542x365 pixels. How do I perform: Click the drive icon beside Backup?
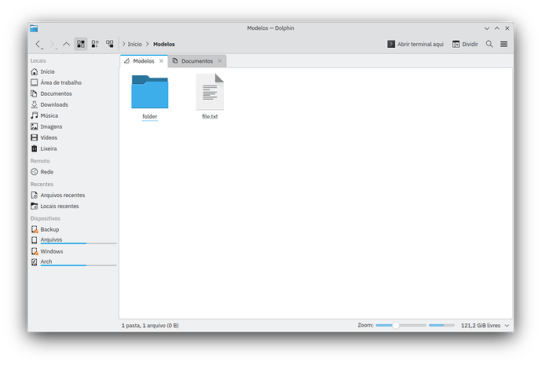click(x=35, y=229)
